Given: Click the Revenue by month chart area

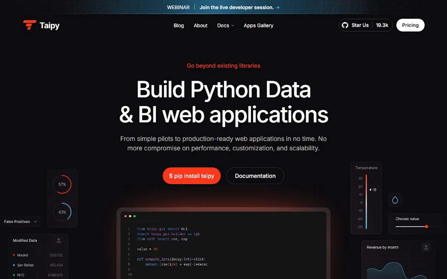Looking at the screenshot, I should 397,270.
